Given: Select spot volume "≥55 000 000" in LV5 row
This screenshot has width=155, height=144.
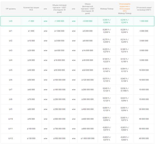Looking at the screenshot, I should coord(59,70).
